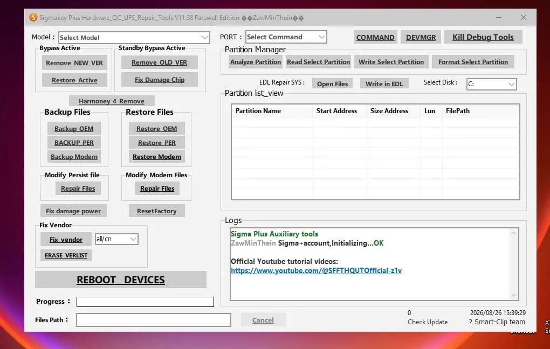This screenshot has width=550, height=349.
Task: Click the Cancel button
Action: 263,320
